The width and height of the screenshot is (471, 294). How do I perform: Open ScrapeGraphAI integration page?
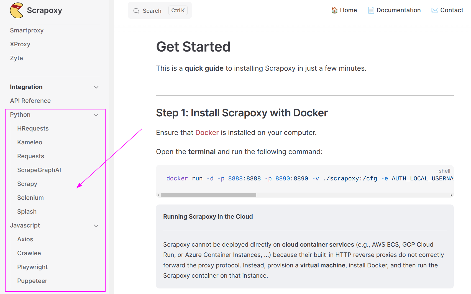(x=39, y=170)
